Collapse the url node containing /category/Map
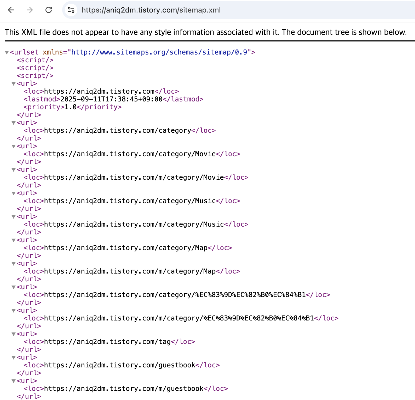 pos(14,240)
